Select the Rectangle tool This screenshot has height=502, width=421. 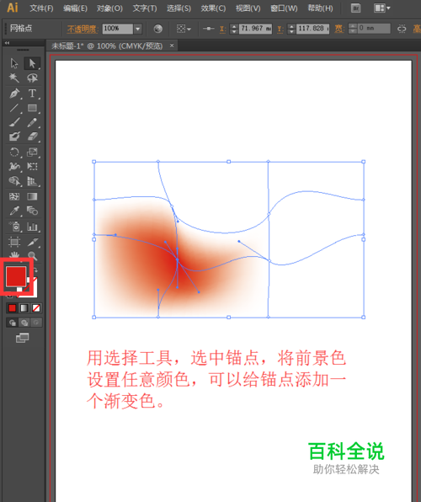[32, 108]
